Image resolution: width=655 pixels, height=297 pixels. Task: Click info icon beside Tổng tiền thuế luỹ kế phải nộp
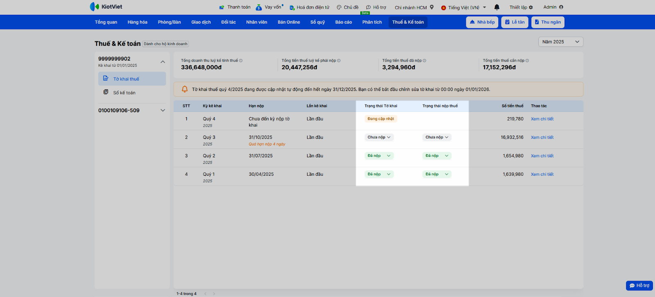(339, 61)
